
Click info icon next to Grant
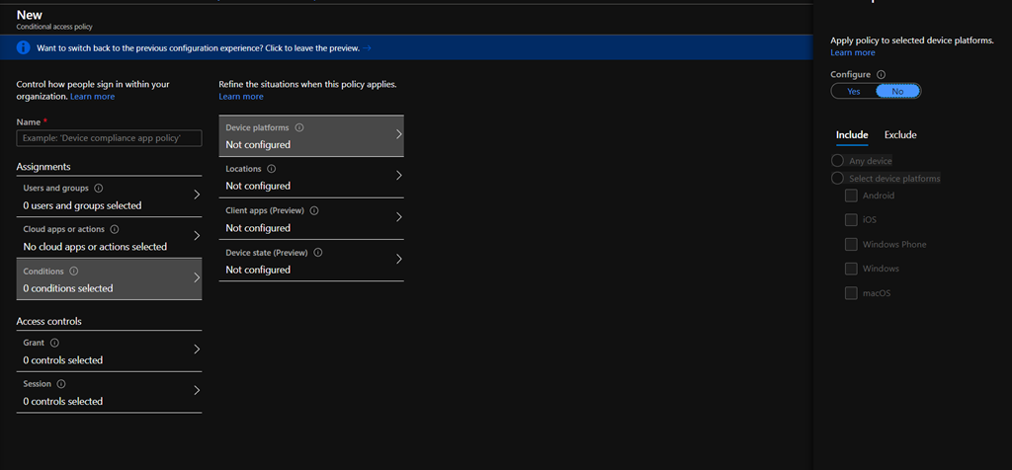(54, 343)
